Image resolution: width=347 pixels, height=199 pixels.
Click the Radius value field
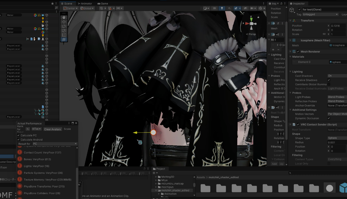click(337, 142)
